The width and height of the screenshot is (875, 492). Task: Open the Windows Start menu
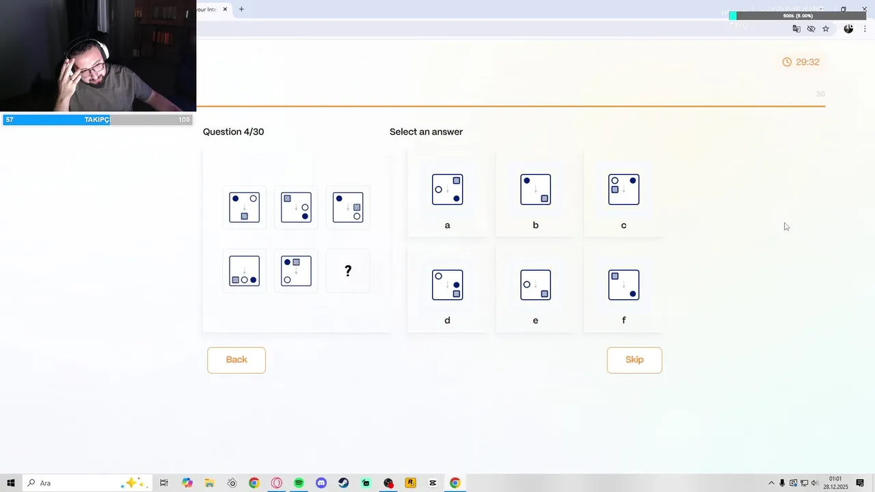click(11, 483)
